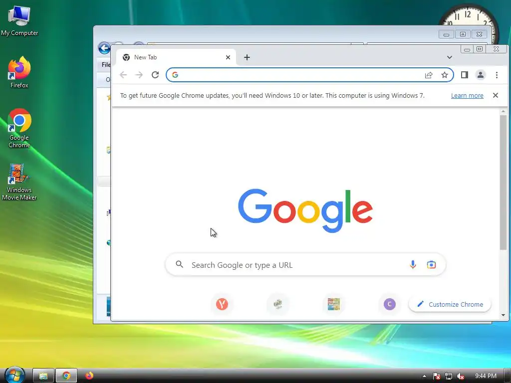Click the 9:44 PM taskbar clock
511x383 pixels.
coord(486,376)
